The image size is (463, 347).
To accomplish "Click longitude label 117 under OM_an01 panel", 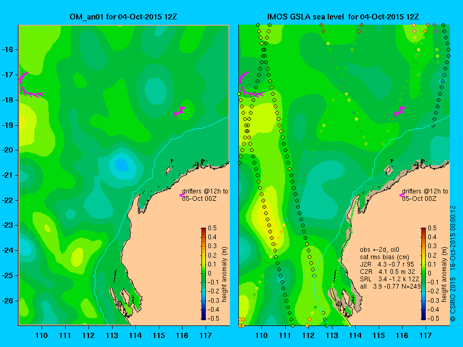I will click(206, 335).
